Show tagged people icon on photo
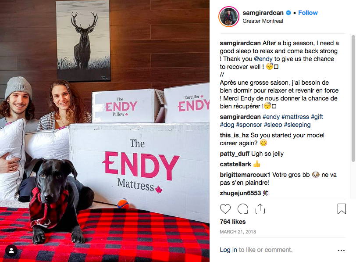 coord(11,251)
